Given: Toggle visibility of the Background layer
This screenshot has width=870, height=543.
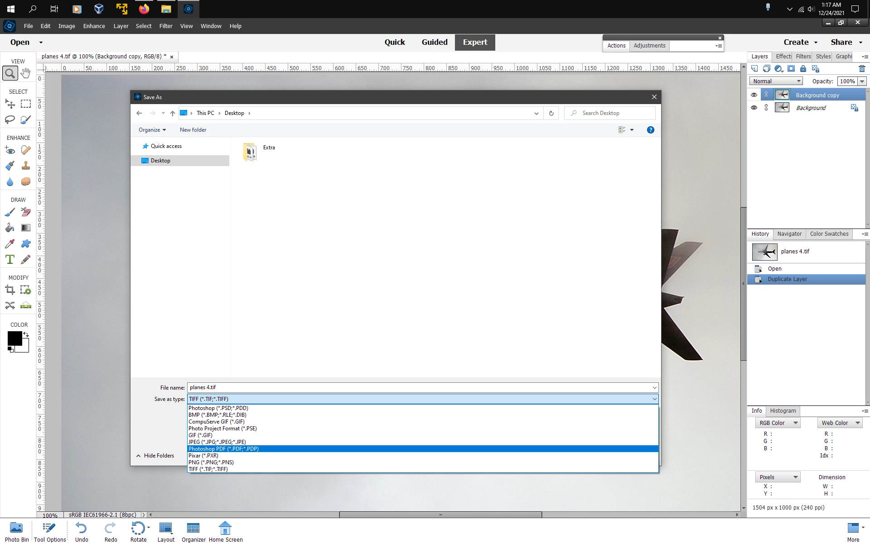Looking at the screenshot, I should coord(754,108).
